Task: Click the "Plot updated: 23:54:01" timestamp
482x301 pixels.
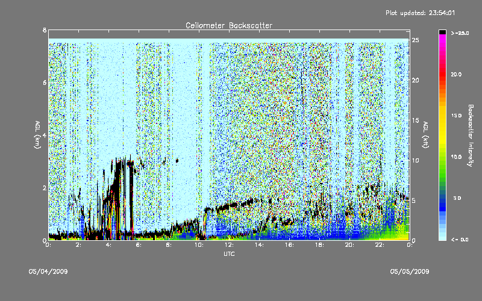Action: click(x=420, y=13)
